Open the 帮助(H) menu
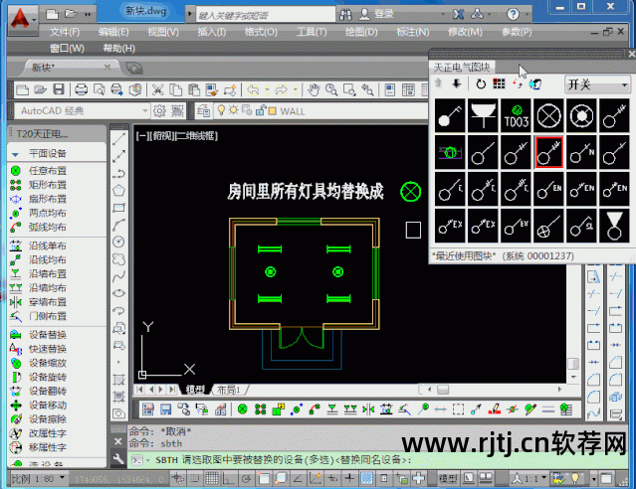The height and width of the screenshot is (489, 636). [x=118, y=49]
